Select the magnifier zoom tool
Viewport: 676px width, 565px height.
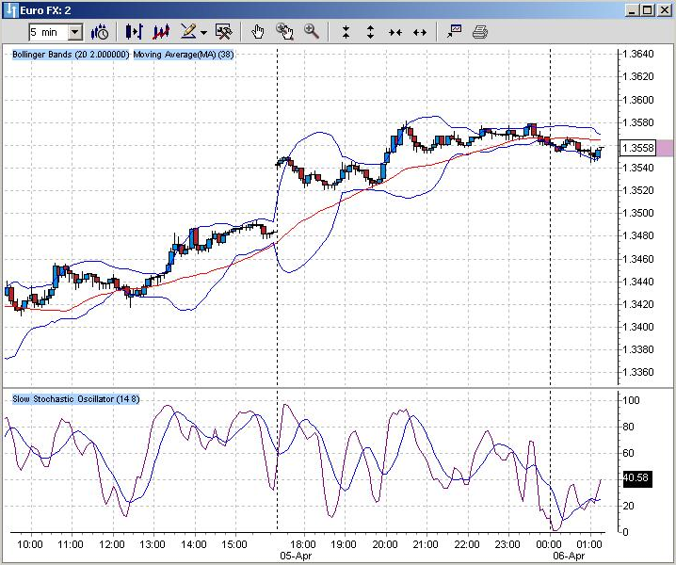pos(312,32)
